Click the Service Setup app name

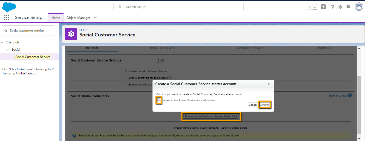[29, 18]
